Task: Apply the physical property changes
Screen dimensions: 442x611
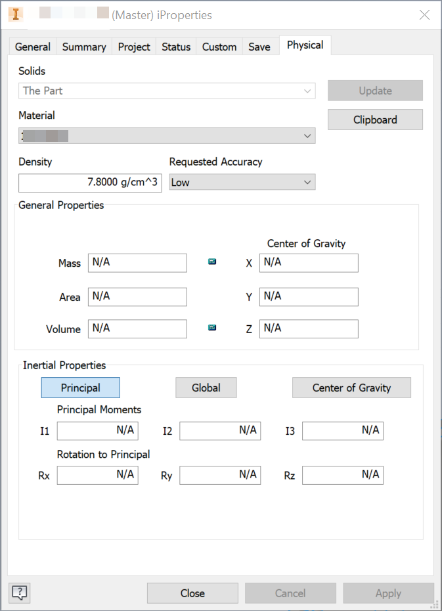Action: tap(388, 593)
